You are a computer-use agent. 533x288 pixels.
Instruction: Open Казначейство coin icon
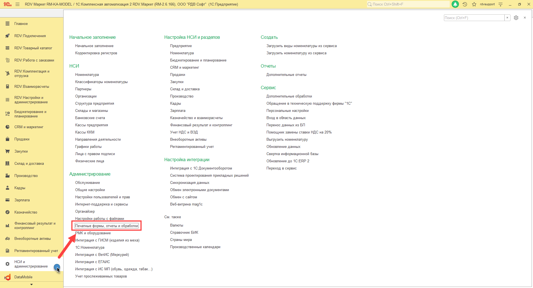tap(7, 212)
